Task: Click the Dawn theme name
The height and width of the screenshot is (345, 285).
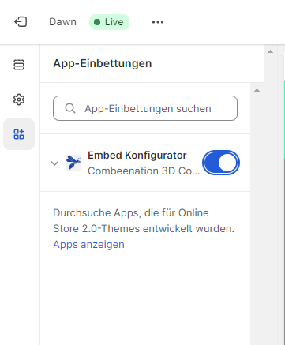Action: click(x=62, y=22)
